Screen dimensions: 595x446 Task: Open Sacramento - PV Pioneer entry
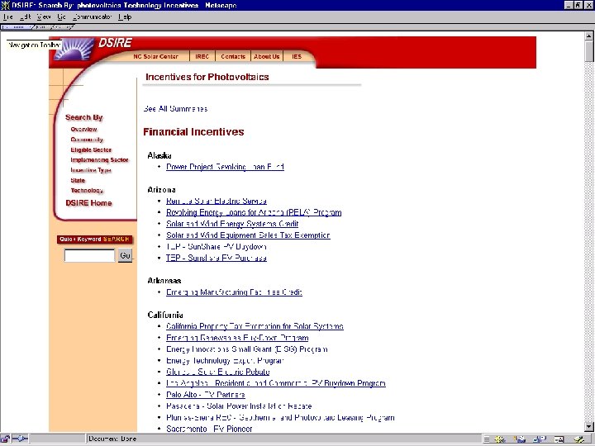click(x=209, y=429)
